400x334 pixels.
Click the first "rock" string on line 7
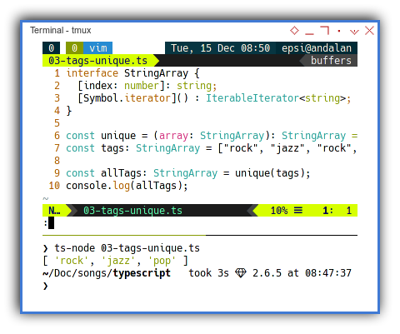point(241,148)
